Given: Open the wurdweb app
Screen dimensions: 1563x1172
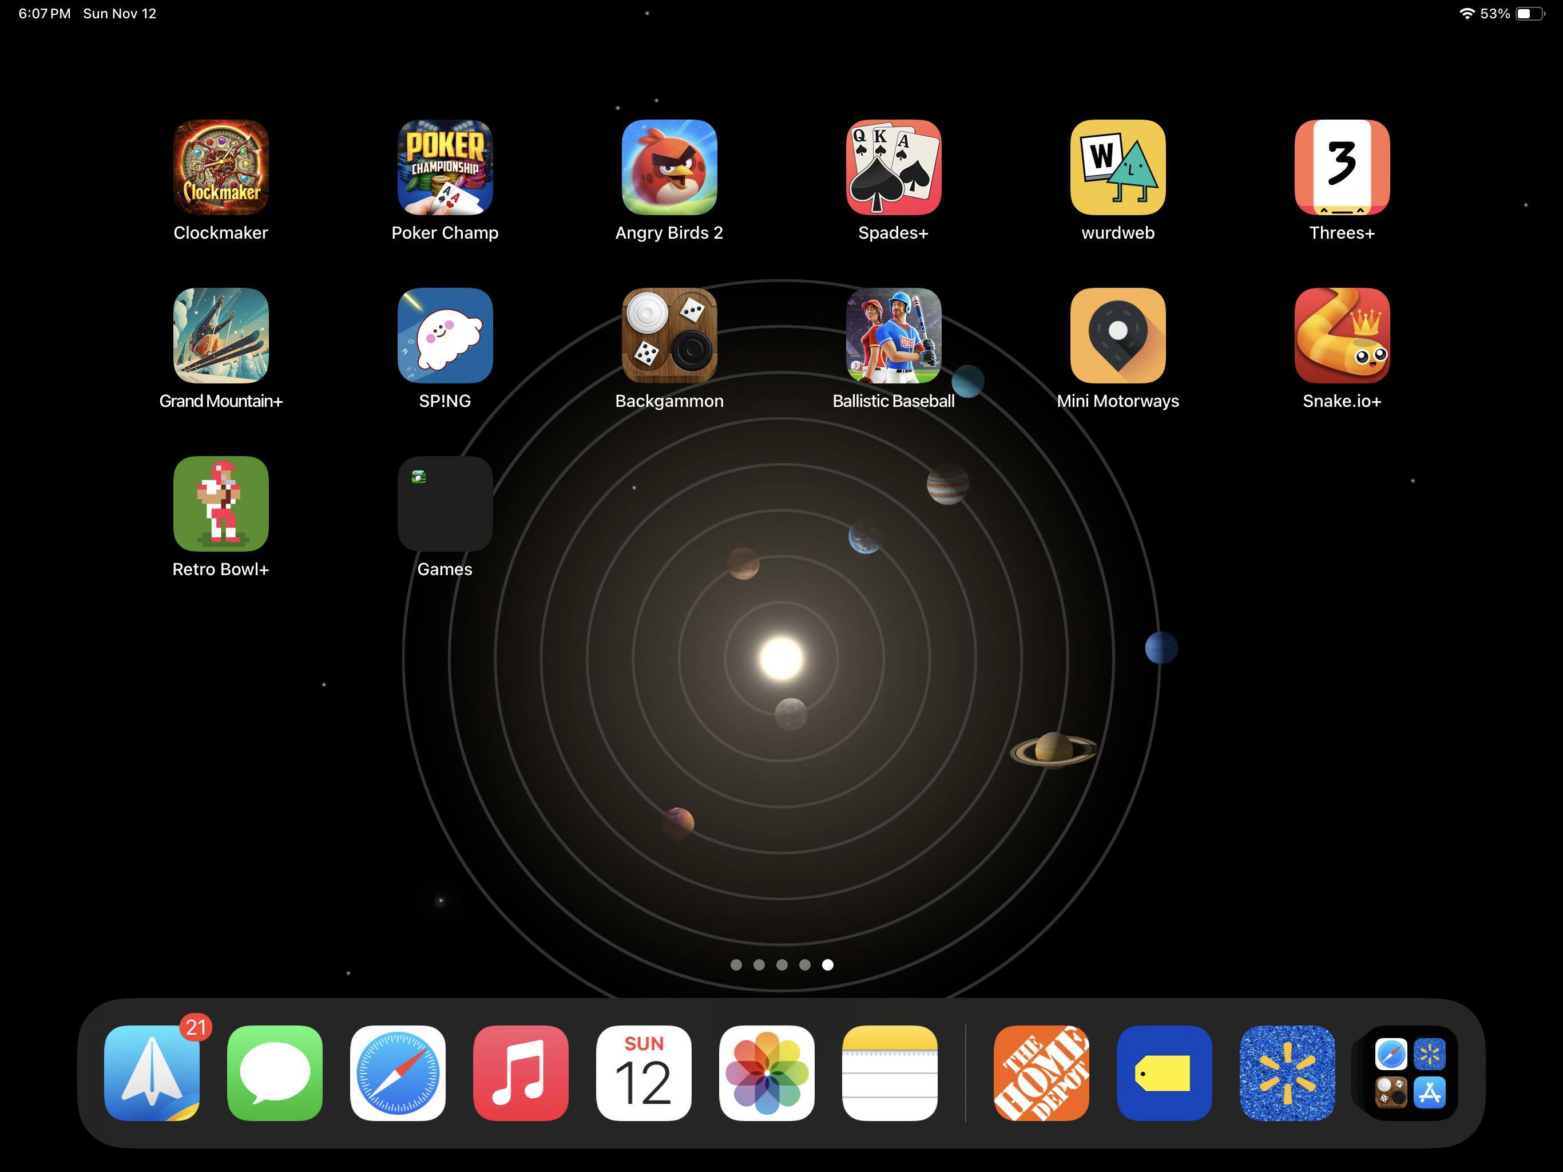Looking at the screenshot, I should coord(1117,168).
